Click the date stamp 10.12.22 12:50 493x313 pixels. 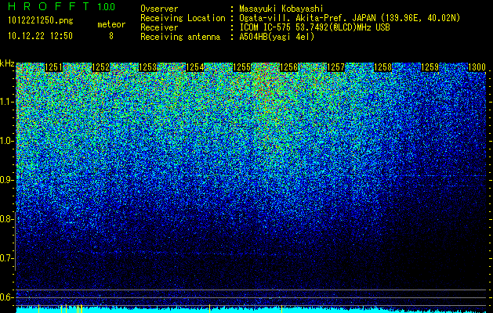coord(40,36)
